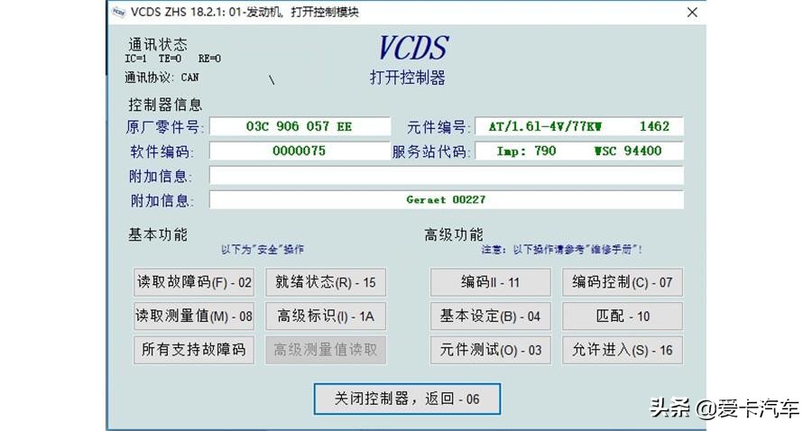Start 元件测试(O) - 03
Screen dimensions: 812x431
point(491,350)
